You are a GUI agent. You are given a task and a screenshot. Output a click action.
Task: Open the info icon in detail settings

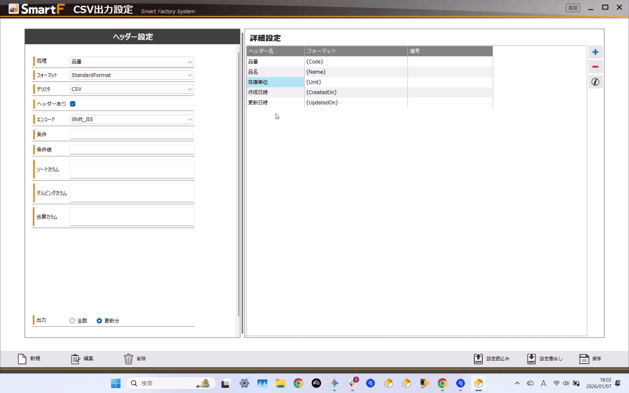coord(595,82)
